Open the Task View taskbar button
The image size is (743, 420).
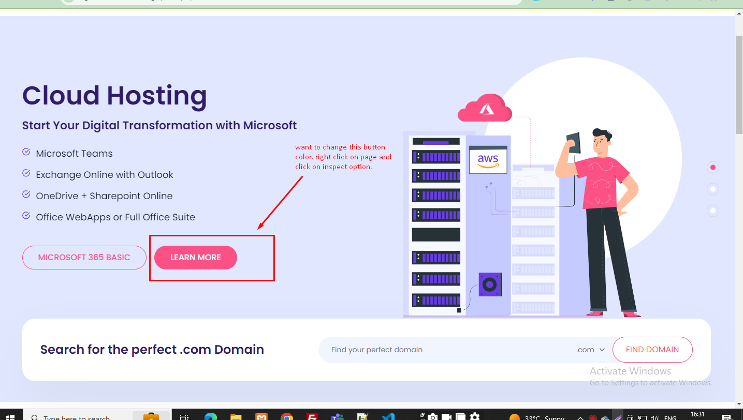pos(184,416)
